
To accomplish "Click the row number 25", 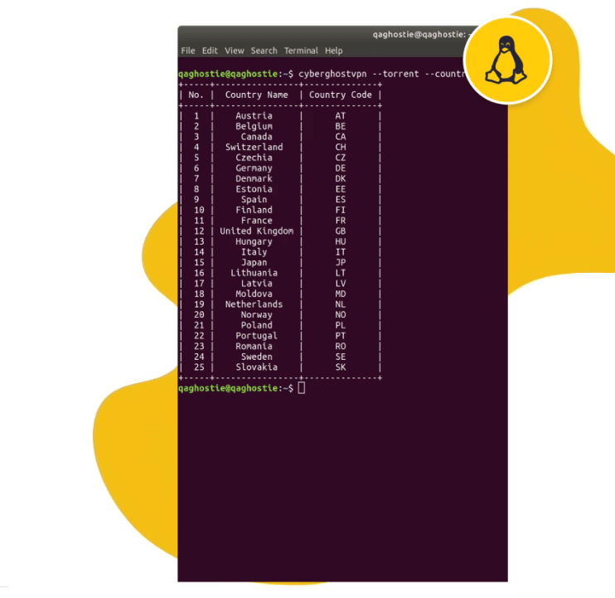I will [199, 367].
